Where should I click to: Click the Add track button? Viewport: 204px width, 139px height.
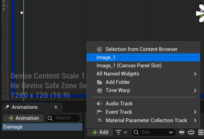[x=100, y=132]
